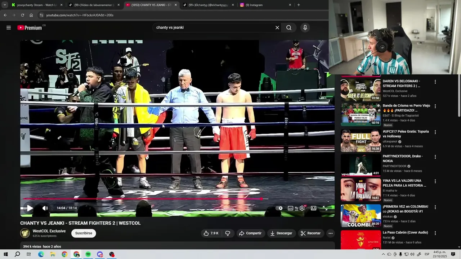Open the YouTube guide hamburger menu
The width and height of the screenshot is (461, 259).
pyautogui.click(x=9, y=28)
